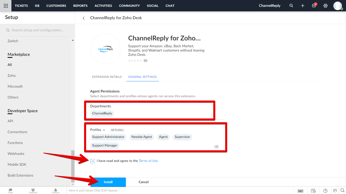The image size is (346, 194).
Task: Click the All Profiles tag
Action: pyautogui.click(x=117, y=130)
